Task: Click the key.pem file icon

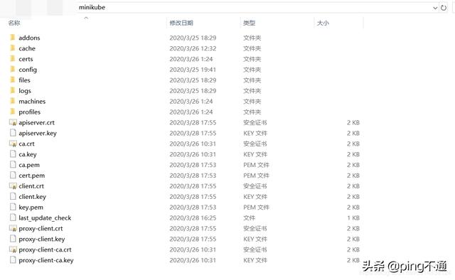Action: click(13, 208)
